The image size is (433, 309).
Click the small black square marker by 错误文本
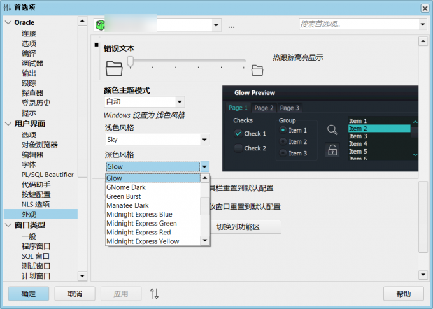(96, 45)
